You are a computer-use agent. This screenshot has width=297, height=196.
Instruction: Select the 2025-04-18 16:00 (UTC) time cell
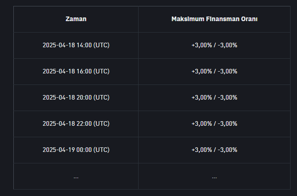76,72
